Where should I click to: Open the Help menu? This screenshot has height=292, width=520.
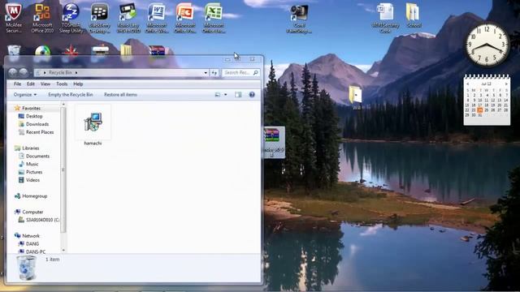coord(78,84)
